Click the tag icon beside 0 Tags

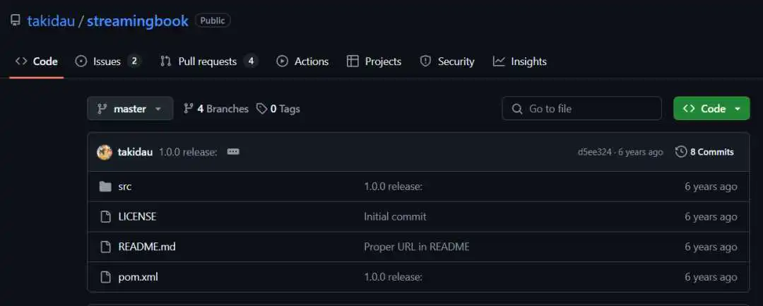(x=262, y=109)
